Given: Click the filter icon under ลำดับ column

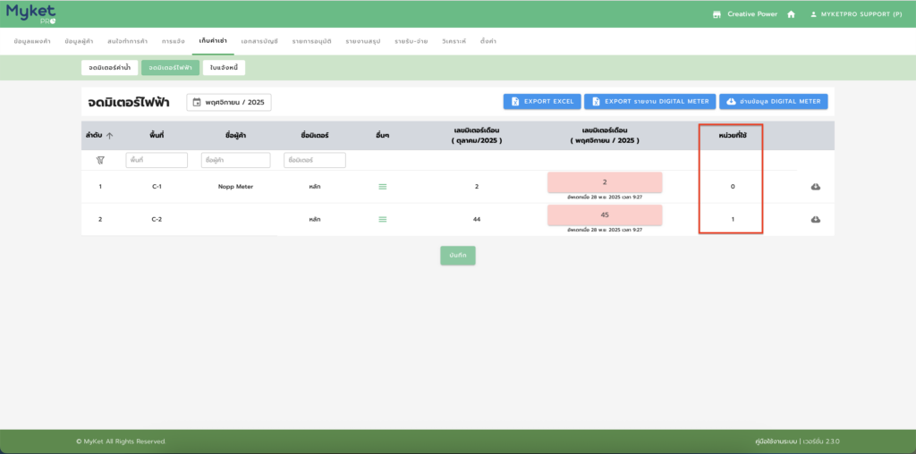Looking at the screenshot, I should point(100,160).
